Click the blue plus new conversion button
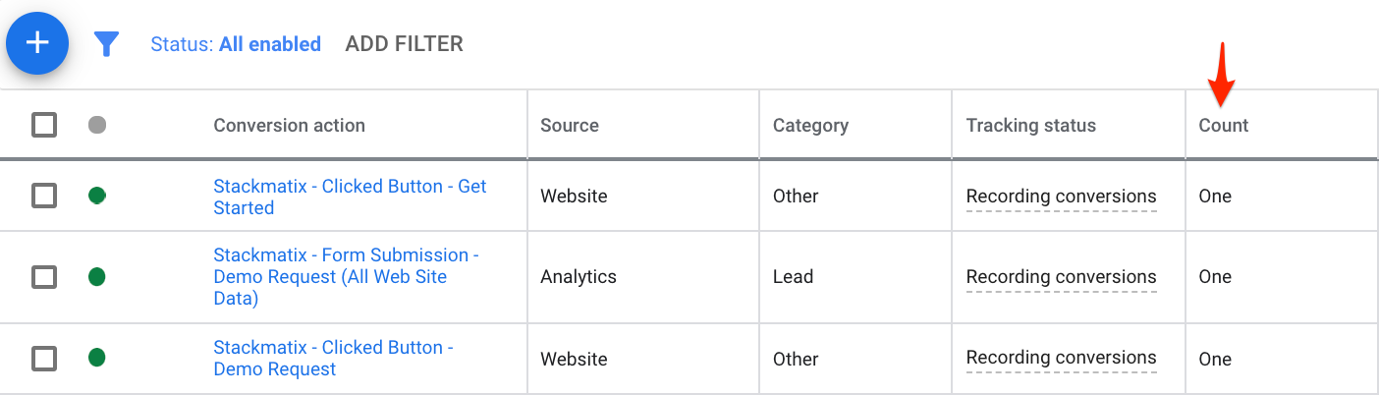The width and height of the screenshot is (1379, 395). click(37, 43)
